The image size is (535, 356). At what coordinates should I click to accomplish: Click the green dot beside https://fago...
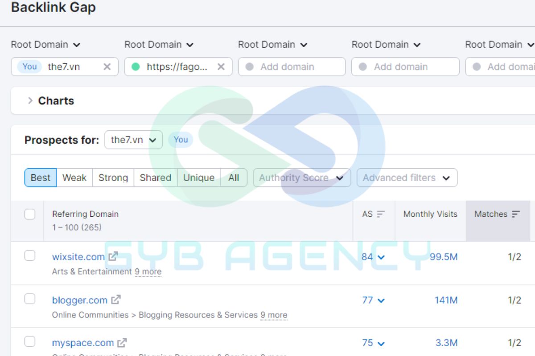[136, 67]
